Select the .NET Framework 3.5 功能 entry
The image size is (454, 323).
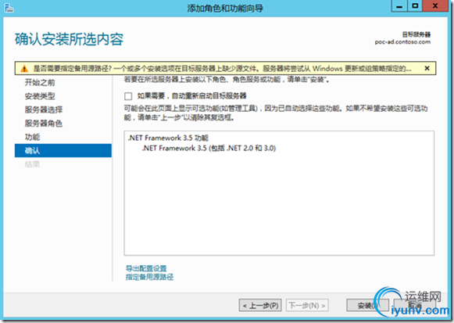pos(168,138)
